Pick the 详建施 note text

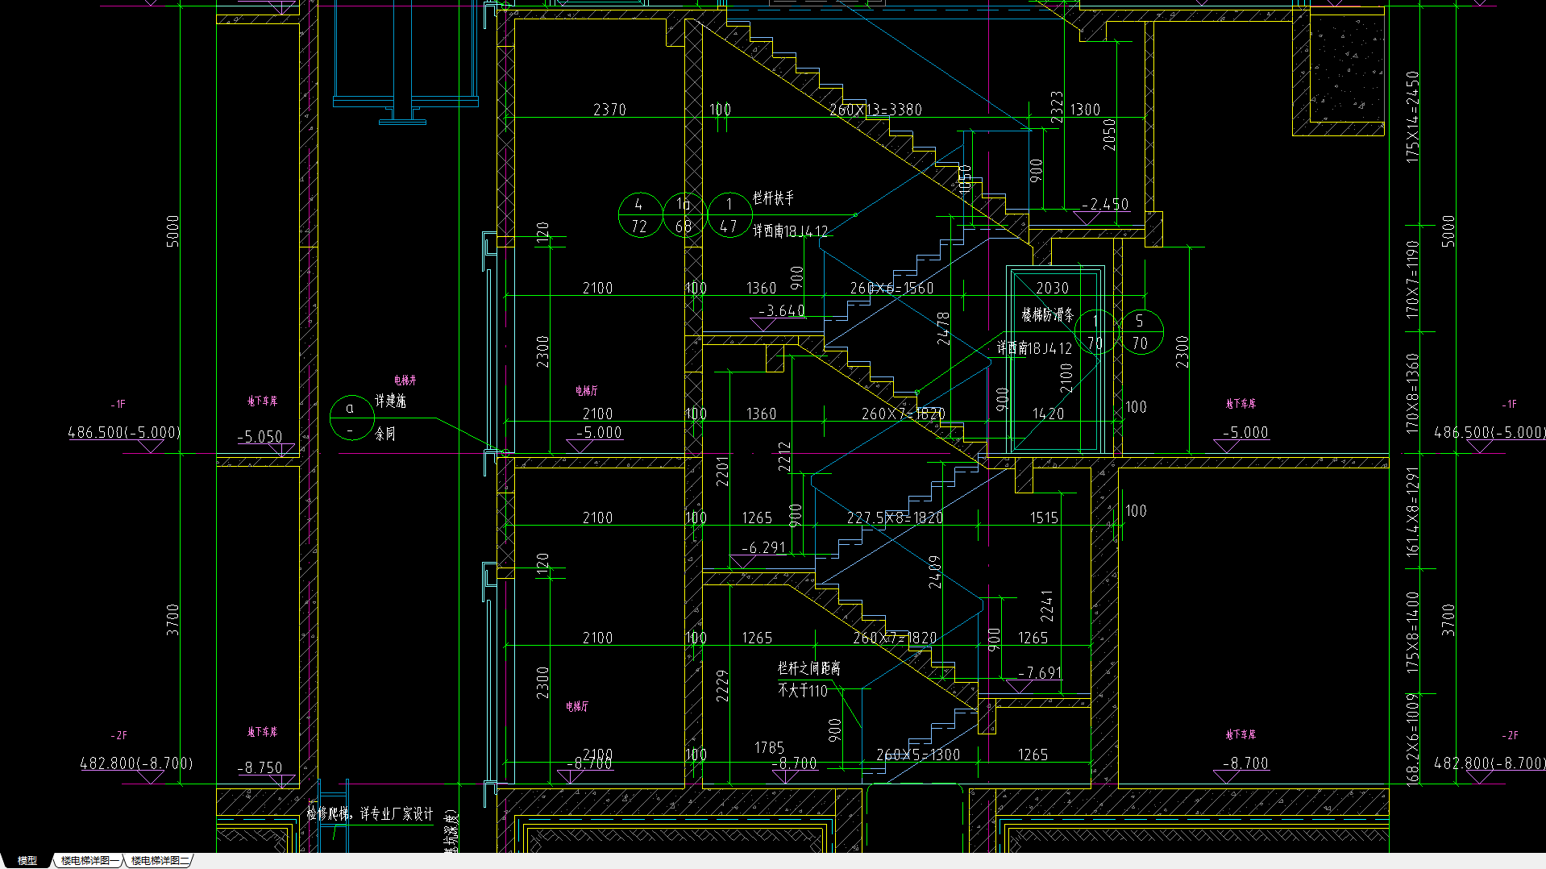391,401
